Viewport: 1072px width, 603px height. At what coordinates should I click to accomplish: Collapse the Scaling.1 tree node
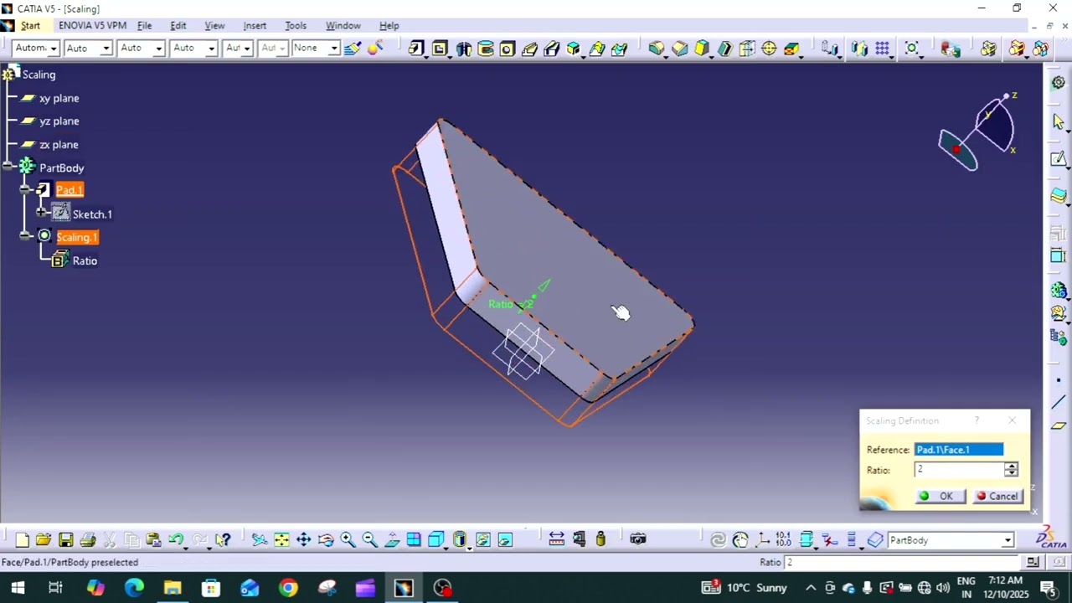(26, 237)
